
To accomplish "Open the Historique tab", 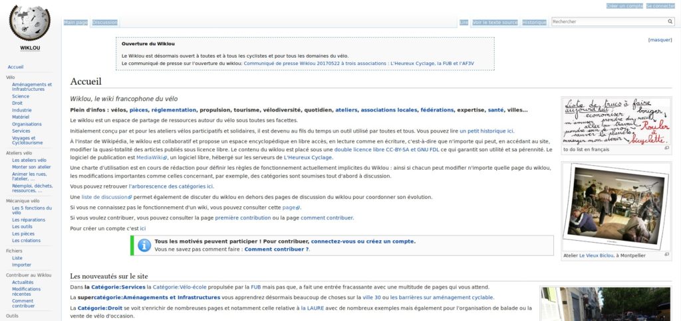I will pyautogui.click(x=534, y=22).
